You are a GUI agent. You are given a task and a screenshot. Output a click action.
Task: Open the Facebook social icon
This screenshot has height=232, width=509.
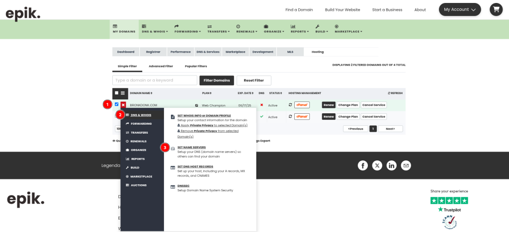[362, 165]
